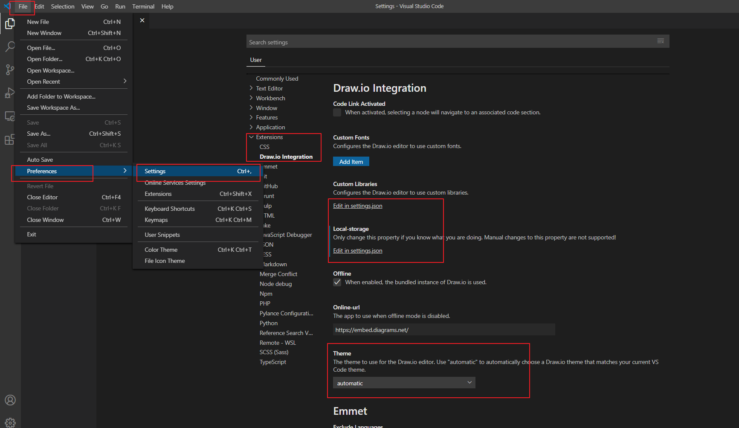Select Npm in settings tree

click(266, 294)
